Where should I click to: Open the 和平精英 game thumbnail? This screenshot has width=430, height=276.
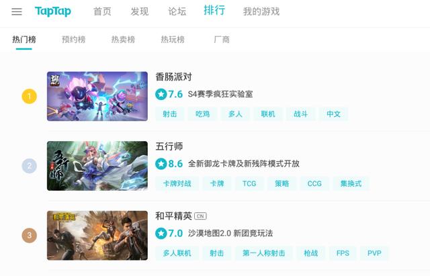pos(97,236)
